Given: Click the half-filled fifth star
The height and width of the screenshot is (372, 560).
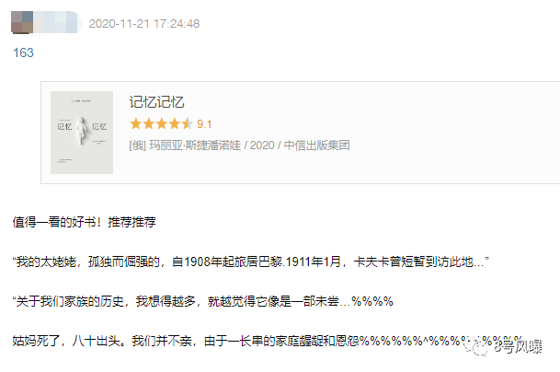Looking at the screenshot, I should coord(187,123).
